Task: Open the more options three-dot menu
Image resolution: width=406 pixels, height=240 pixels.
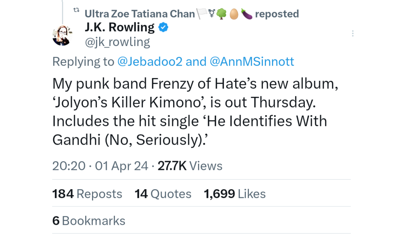Action: (x=352, y=33)
